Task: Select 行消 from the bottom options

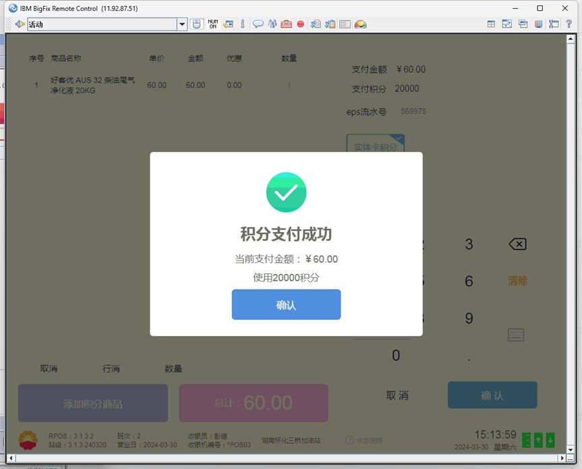Action: click(x=111, y=368)
